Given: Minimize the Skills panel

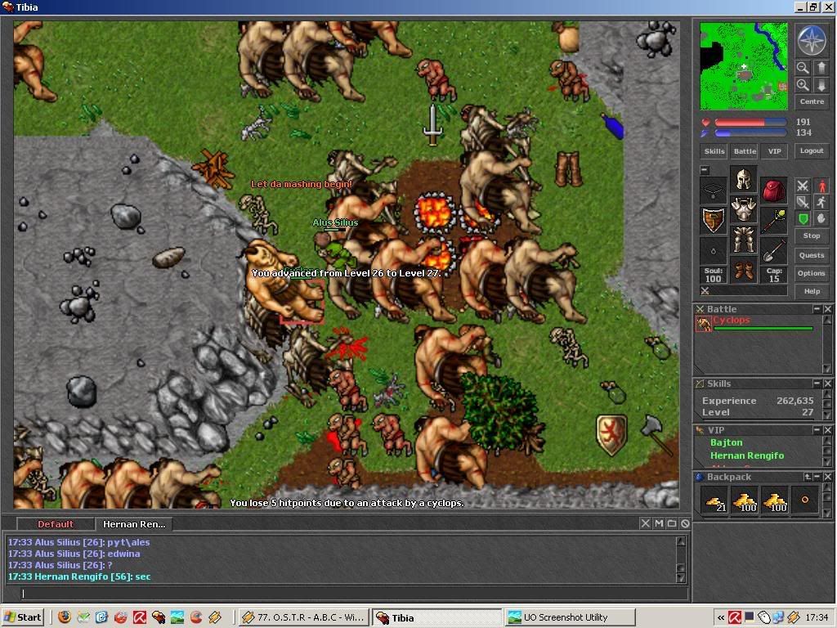Looking at the screenshot, I should pos(817,384).
